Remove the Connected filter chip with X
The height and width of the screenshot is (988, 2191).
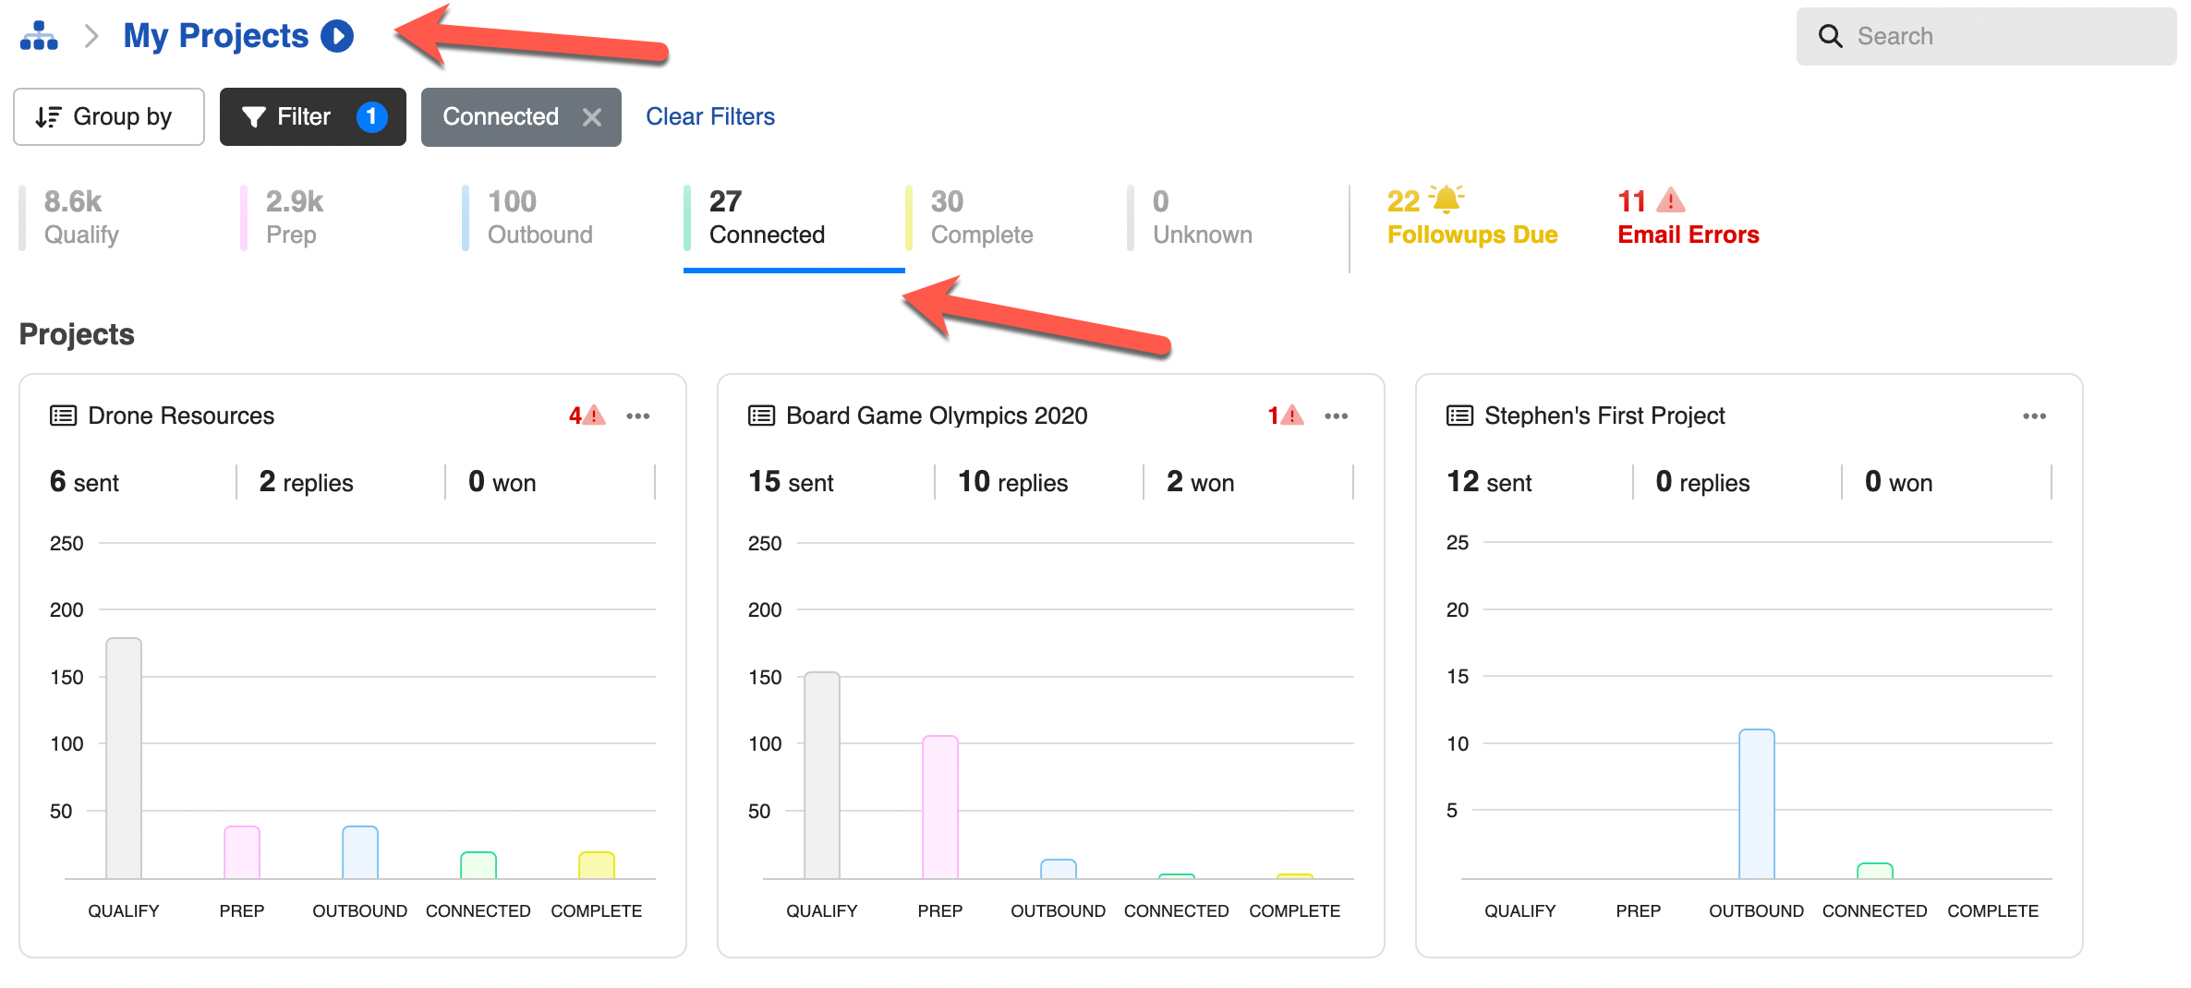tap(592, 117)
